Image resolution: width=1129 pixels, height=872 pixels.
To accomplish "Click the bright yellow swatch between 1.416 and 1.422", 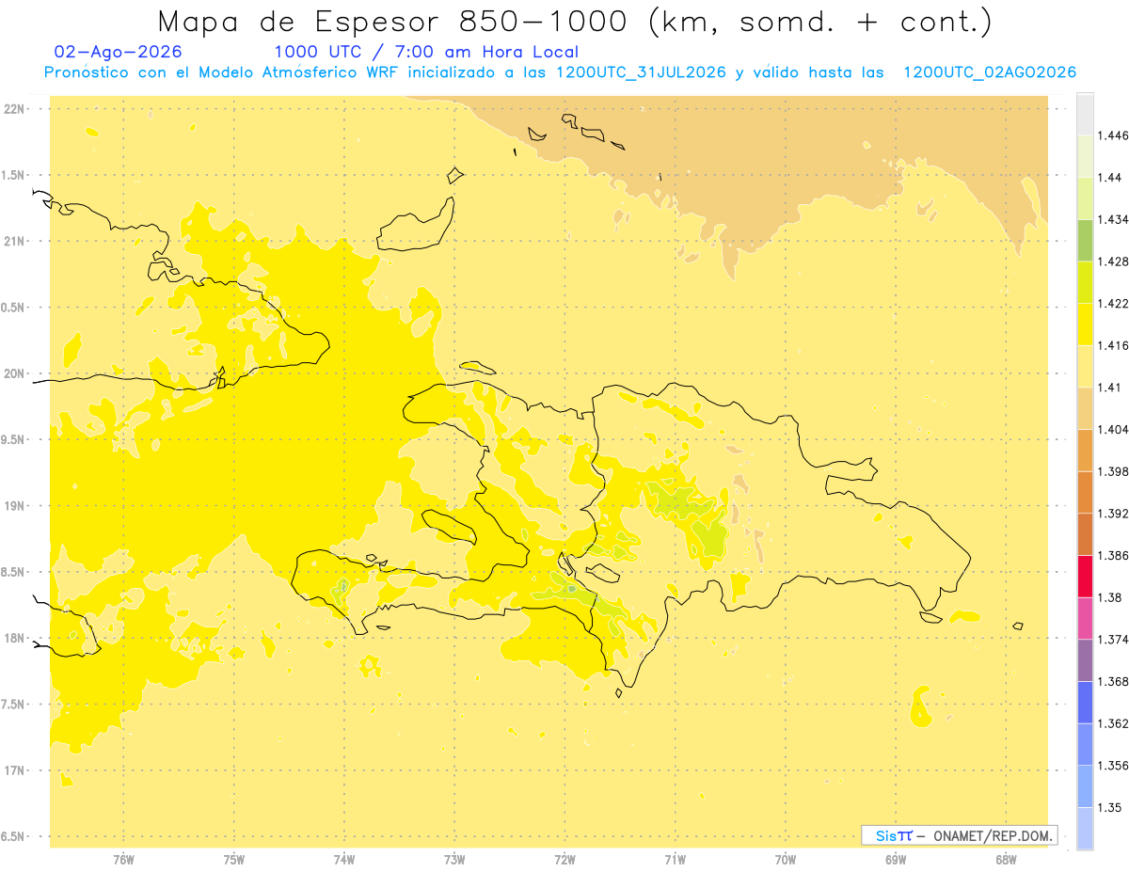I will click(x=1085, y=325).
